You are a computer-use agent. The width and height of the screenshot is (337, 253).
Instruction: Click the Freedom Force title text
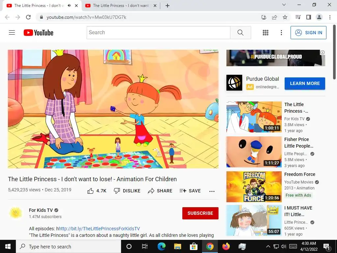point(299,174)
